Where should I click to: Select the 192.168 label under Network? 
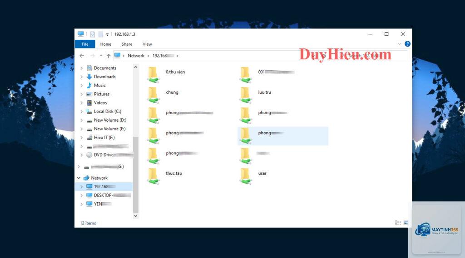click(104, 187)
